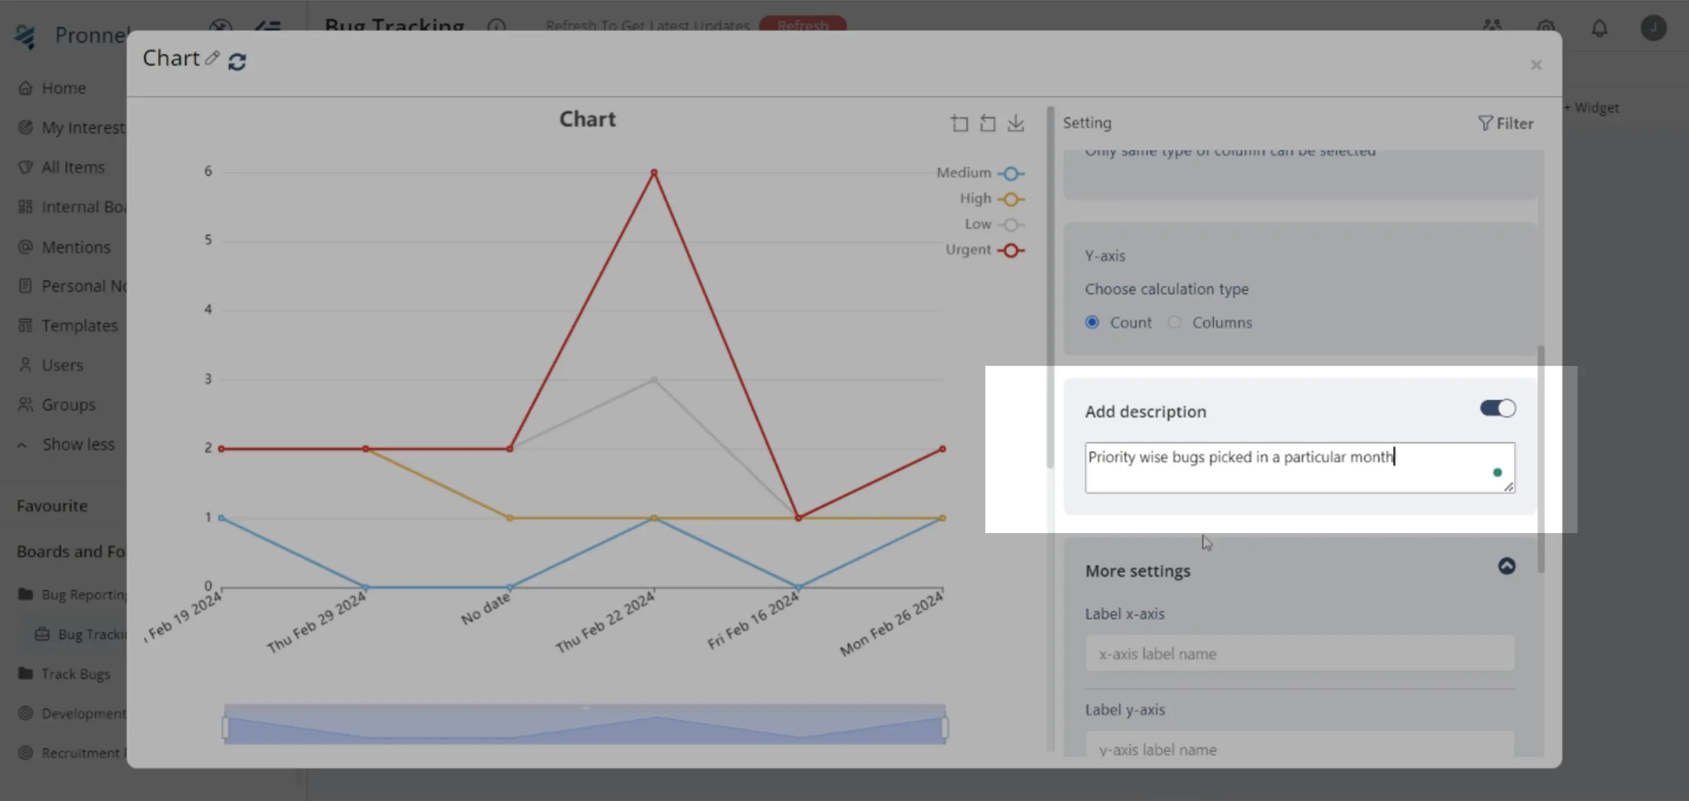Open board settings gear icon

[1545, 27]
